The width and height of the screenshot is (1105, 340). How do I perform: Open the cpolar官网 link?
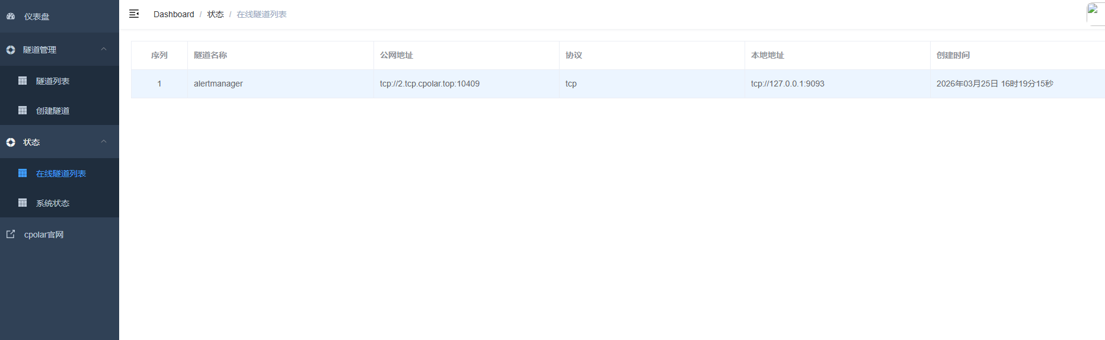(x=44, y=235)
